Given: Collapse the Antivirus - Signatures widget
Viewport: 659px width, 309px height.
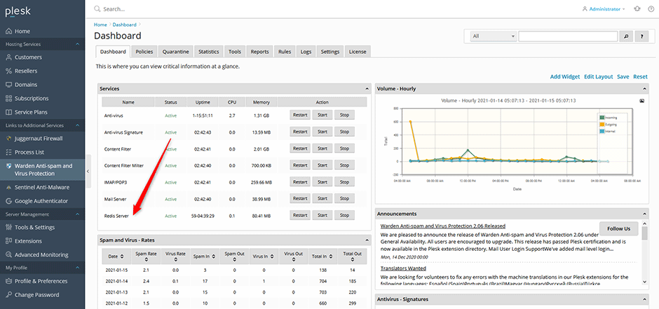Looking at the screenshot, I should [x=645, y=299].
